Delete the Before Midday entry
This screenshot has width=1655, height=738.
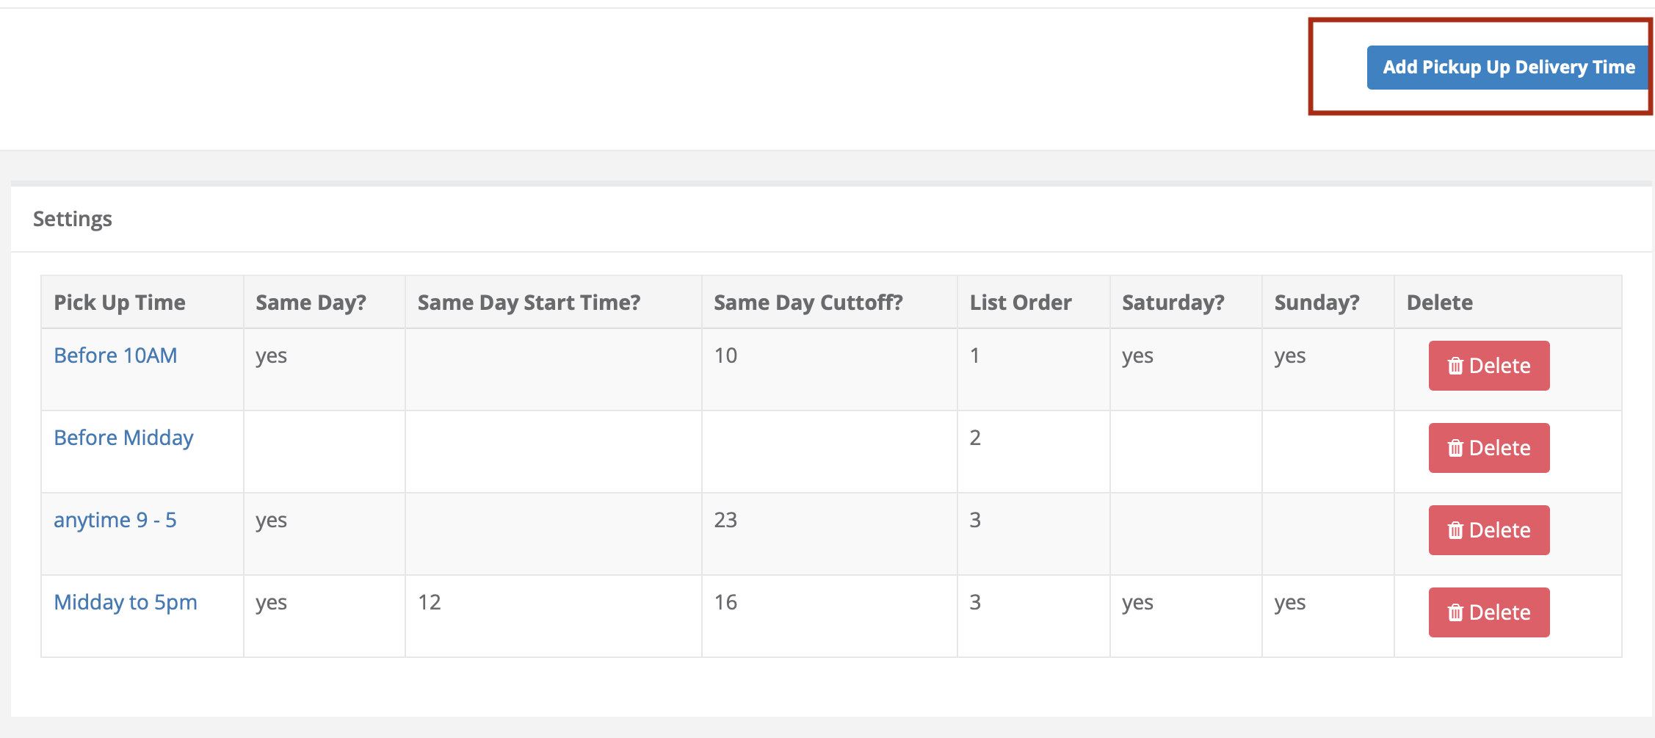click(x=1489, y=448)
